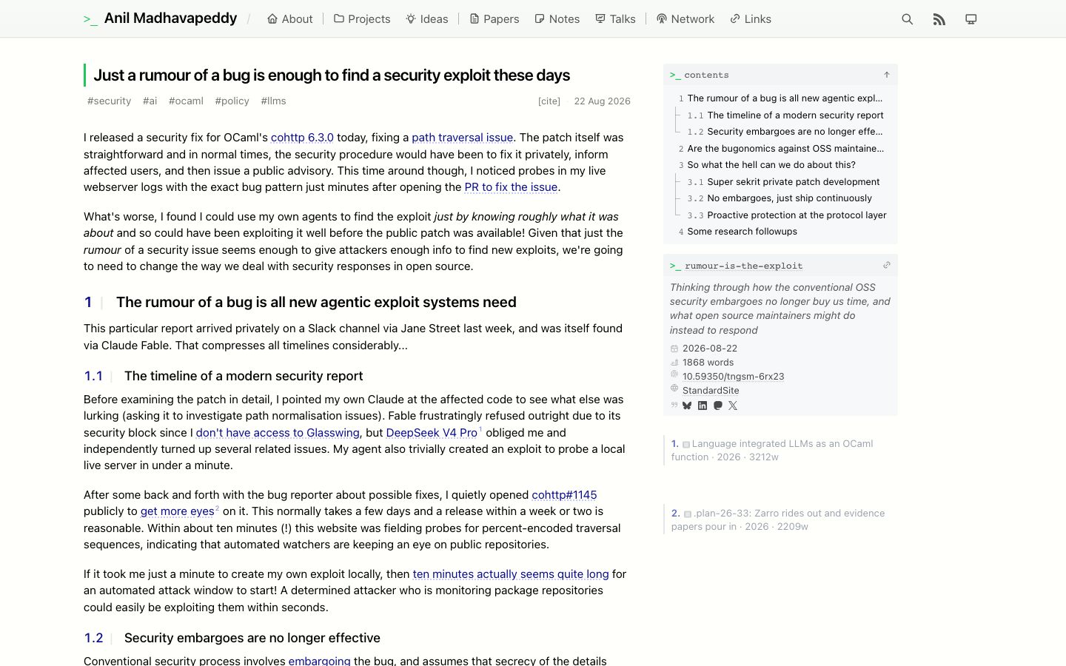The height and width of the screenshot is (666, 1066).
Task: Open ten minutes actually seems quite long link
Action: tap(511, 574)
